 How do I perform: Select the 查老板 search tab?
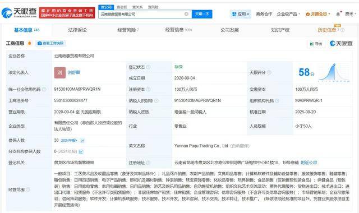tap(122, 7)
